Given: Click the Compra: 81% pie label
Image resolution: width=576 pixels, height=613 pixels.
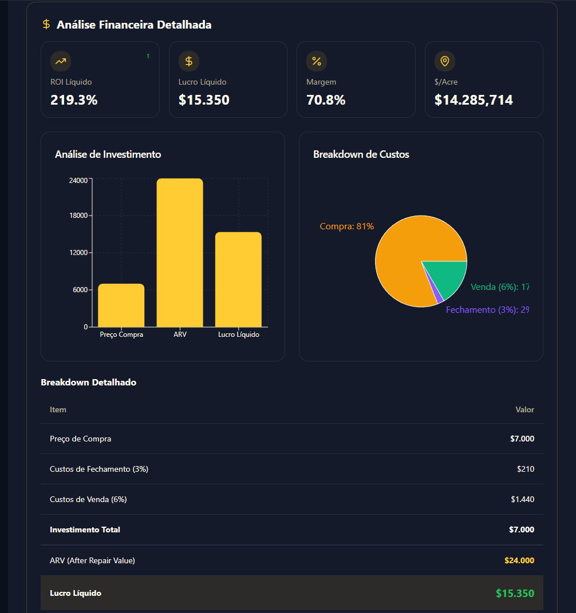Looking at the screenshot, I should [346, 226].
